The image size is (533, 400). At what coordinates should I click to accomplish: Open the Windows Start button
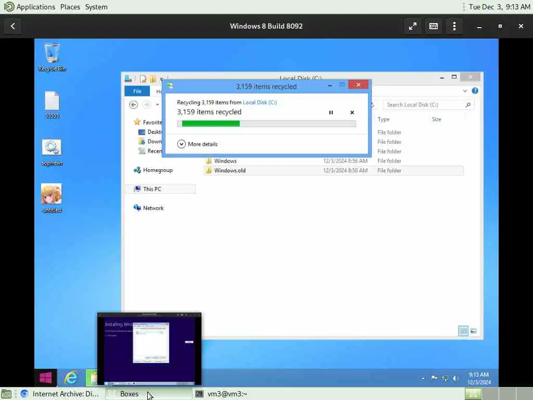pyautogui.click(x=46, y=378)
